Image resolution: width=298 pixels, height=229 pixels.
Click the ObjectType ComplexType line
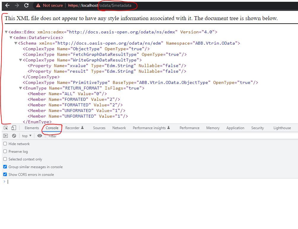pyautogui.click(x=86, y=49)
